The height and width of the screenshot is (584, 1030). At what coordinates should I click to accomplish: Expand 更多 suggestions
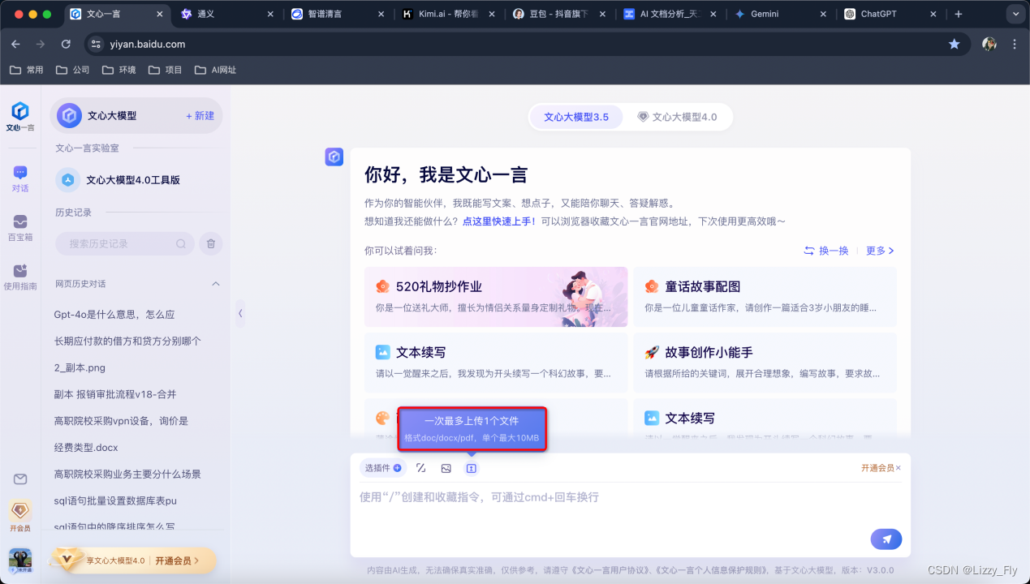click(x=880, y=251)
